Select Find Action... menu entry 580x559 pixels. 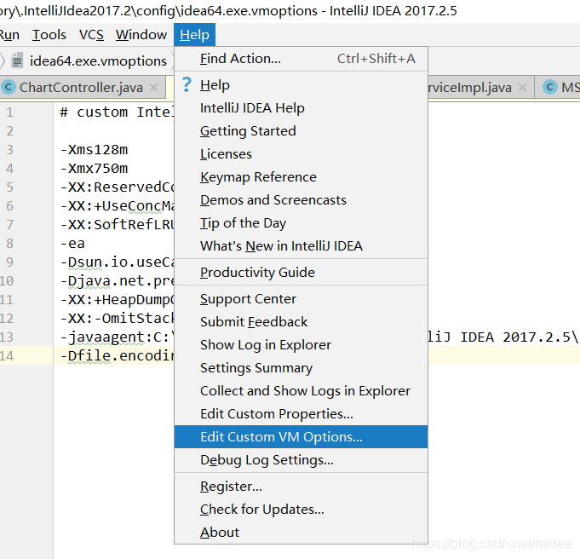[301, 59]
